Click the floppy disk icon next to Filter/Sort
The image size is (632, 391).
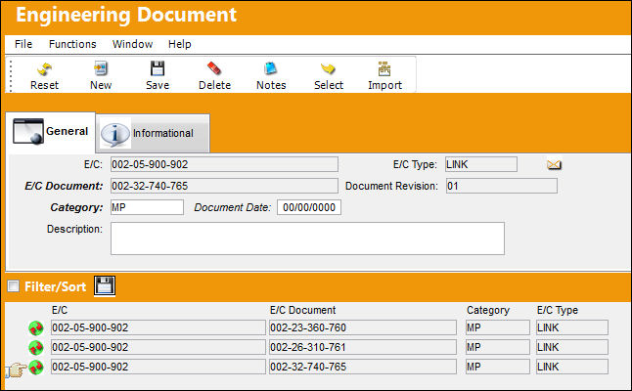[x=105, y=285]
